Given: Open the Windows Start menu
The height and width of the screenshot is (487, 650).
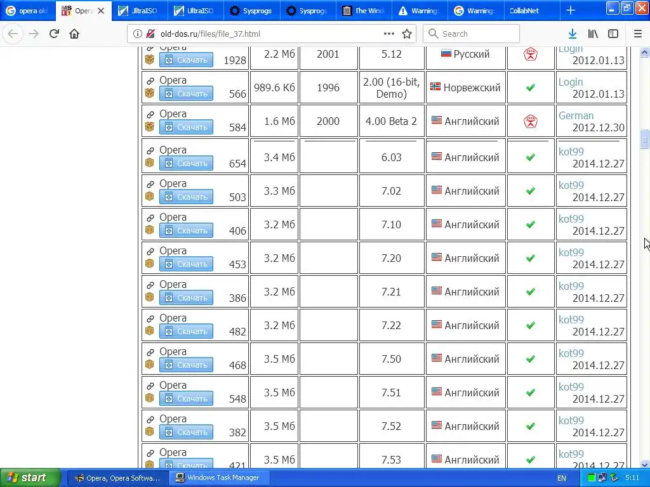Looking at the screenshot, I should point(30,477).
